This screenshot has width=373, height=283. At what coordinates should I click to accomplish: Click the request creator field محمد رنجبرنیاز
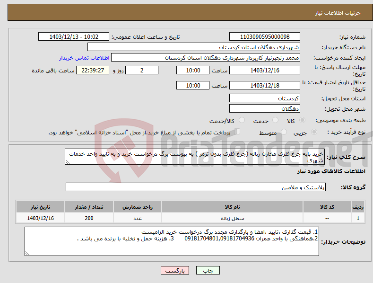pyautogui.click(x=206, y=58)
